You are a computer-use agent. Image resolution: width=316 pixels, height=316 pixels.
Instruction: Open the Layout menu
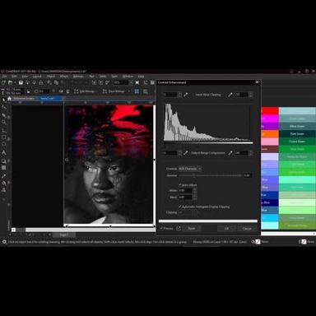point(37,77)
